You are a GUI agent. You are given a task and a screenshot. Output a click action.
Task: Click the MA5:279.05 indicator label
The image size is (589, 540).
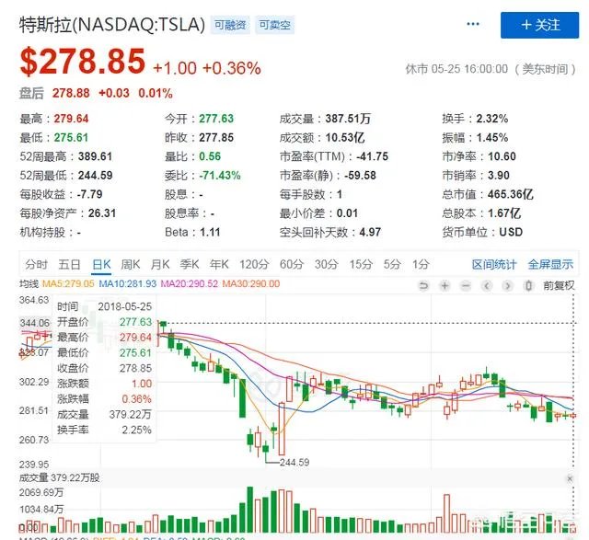[68, 284]
